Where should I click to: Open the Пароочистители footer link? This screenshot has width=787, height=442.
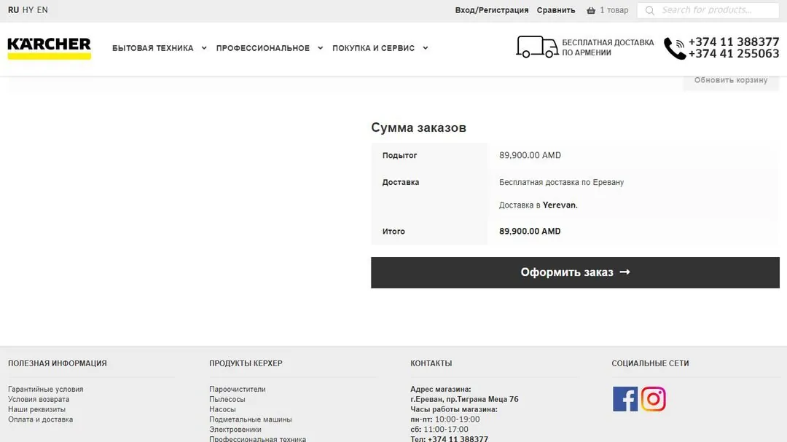point(238,389)
